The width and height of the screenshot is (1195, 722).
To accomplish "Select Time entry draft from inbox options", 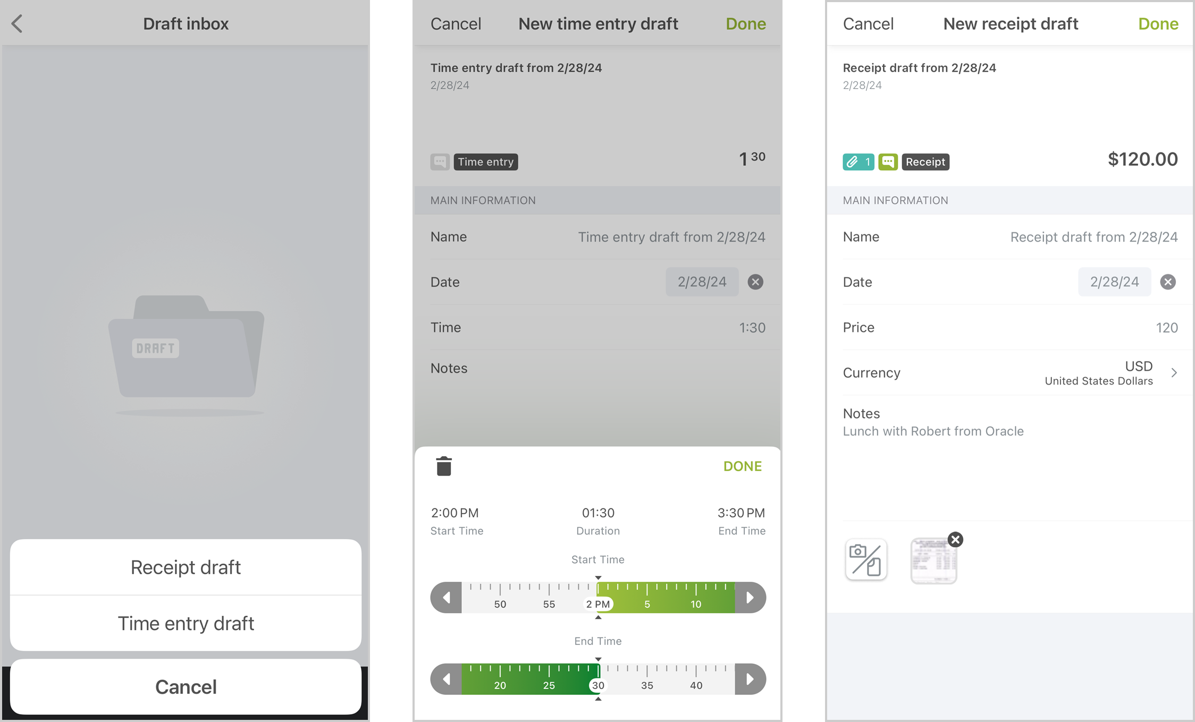I will [185, 623].
